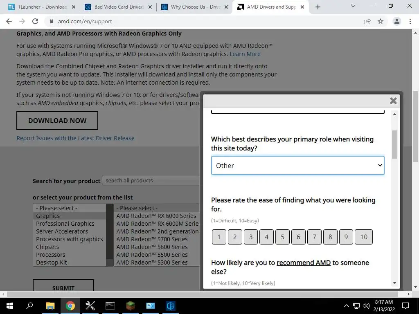Rate ease of finding as 6

pyautogui.click(x=298, y=237)
